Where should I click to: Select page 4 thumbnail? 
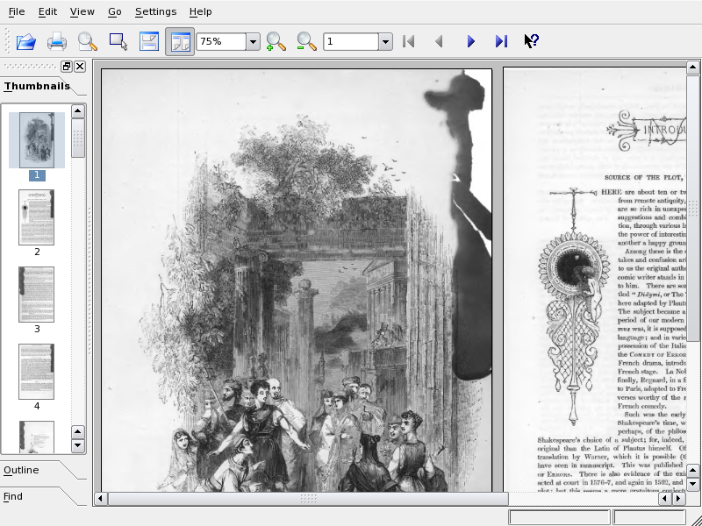pos(36,372)
